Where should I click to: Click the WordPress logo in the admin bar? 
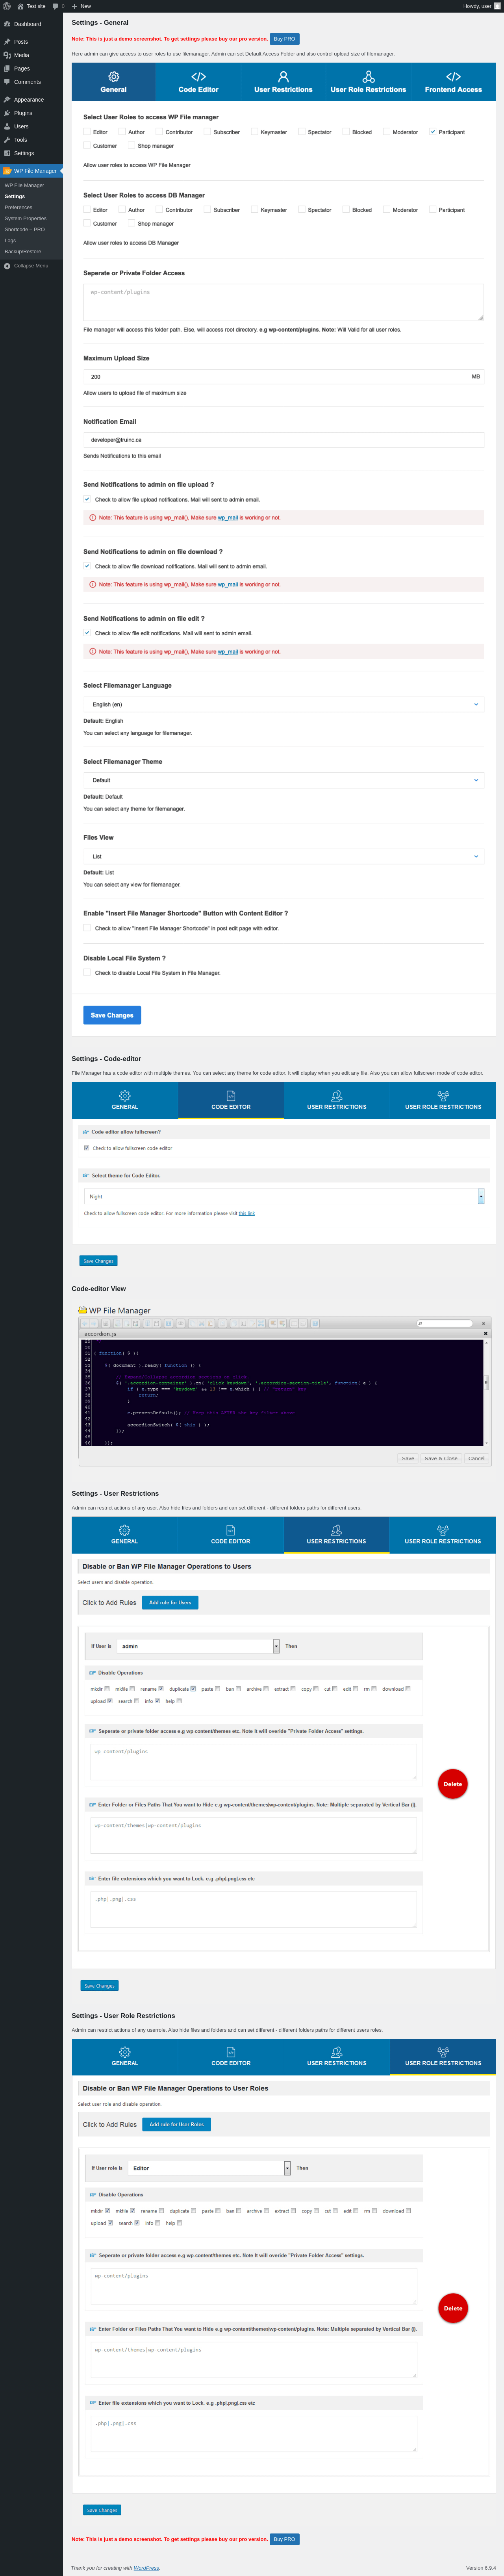tap(7, 6)
